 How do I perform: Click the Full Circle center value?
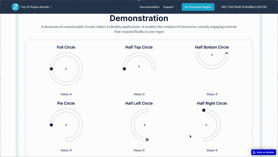point(66,69)
